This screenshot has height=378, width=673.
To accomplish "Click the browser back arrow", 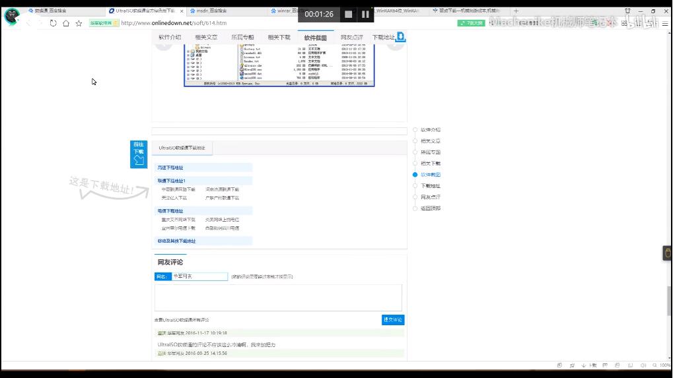I will coord(28,23).
